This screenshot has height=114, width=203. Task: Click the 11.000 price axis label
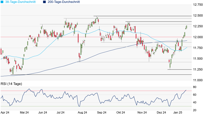[198, 80]
